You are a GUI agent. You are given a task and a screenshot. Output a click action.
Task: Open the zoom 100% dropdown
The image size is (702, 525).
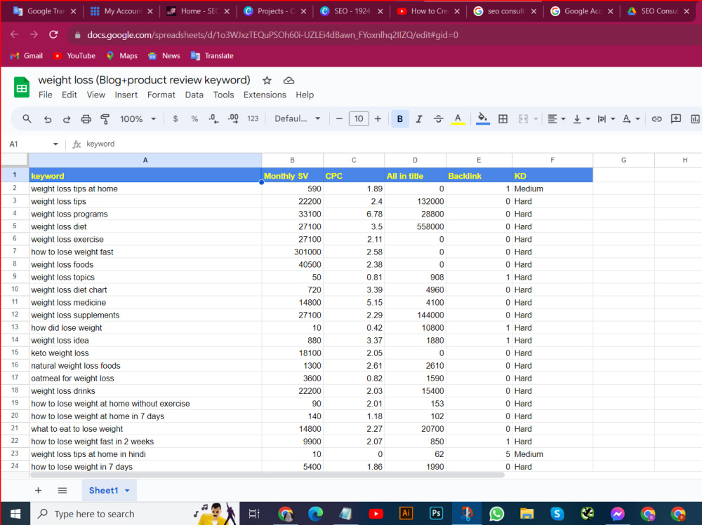point(138,119)
